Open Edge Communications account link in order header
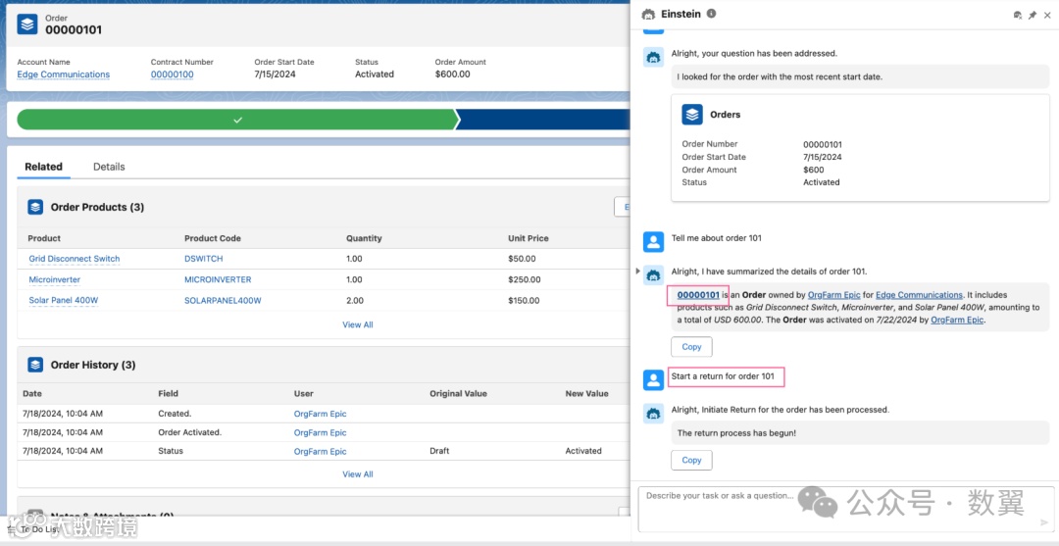1059x546 pixels. (x=64, y=74)
